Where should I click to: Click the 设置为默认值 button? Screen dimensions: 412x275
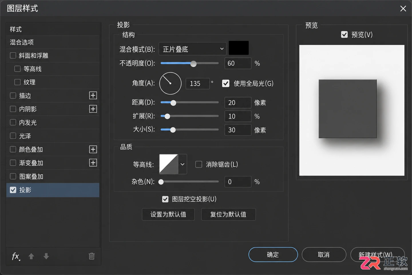[x=168, y=214]
